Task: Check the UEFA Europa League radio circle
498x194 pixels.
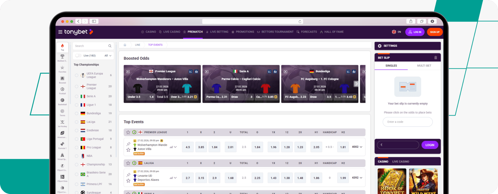Action: tap(77, 75)
